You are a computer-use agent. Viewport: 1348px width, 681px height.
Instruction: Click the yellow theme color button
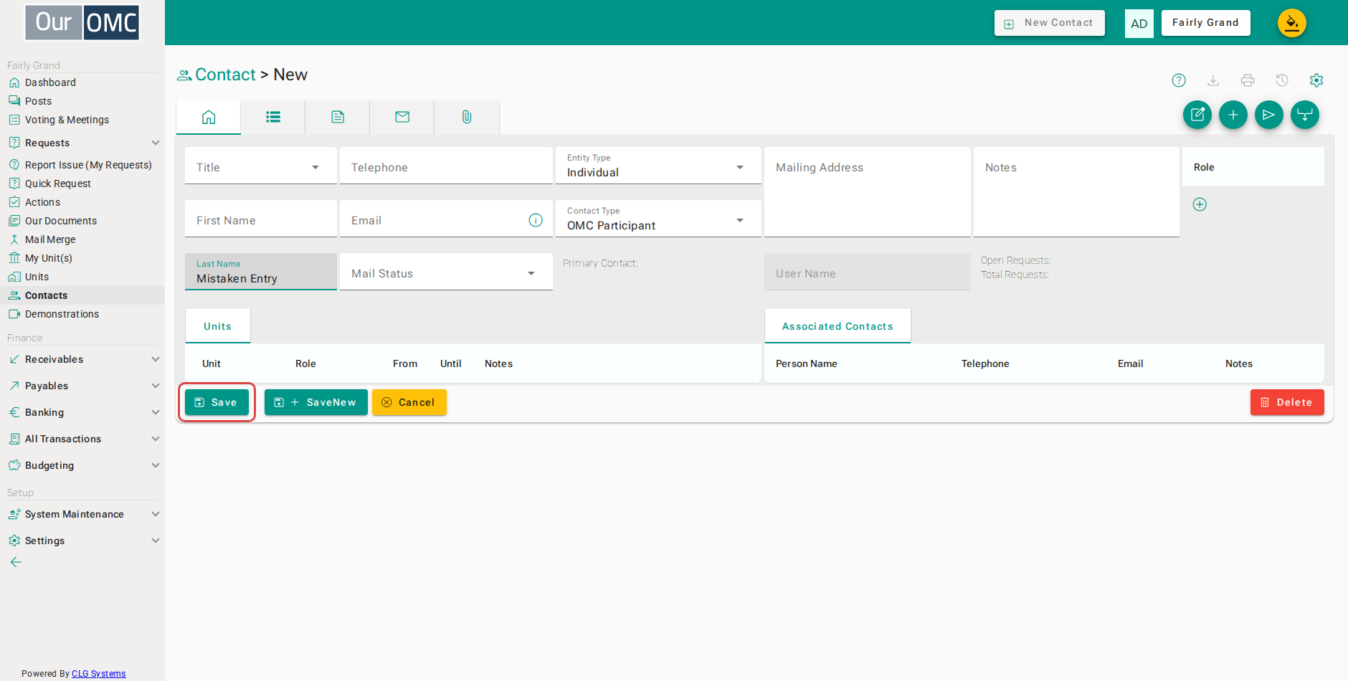pyautogui.click(x=1292, y=23)
